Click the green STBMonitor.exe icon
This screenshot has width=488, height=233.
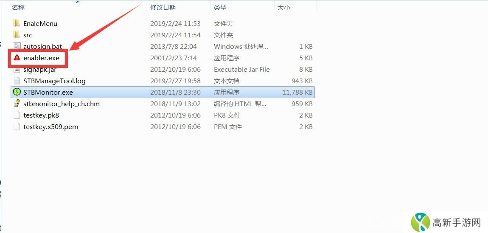(17, 93)
